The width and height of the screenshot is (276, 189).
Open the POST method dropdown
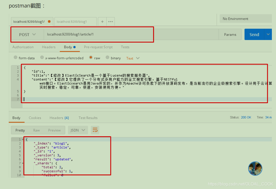point(28,35)
